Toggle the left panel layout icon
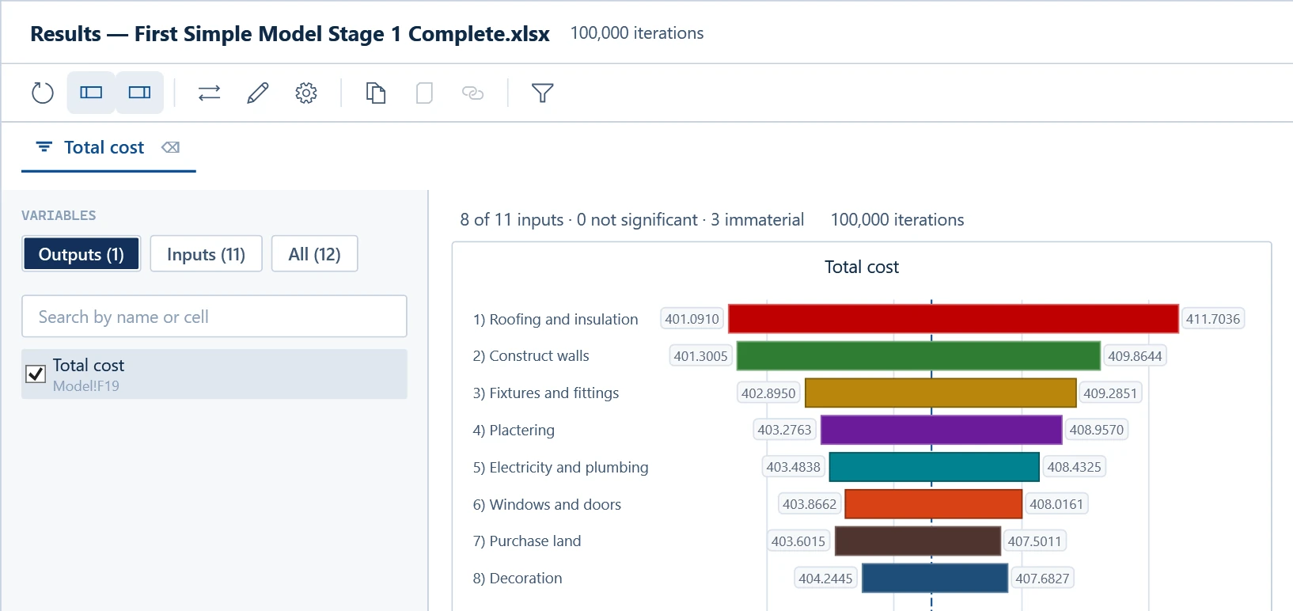 pyautogui.click(x=91, y=93)
